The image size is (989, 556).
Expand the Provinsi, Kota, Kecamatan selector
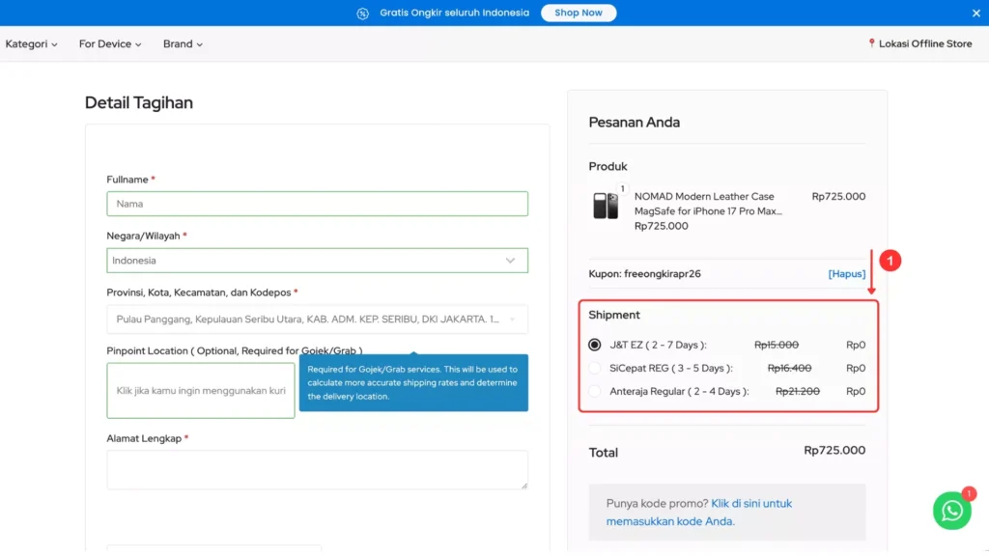pos(317,319)
